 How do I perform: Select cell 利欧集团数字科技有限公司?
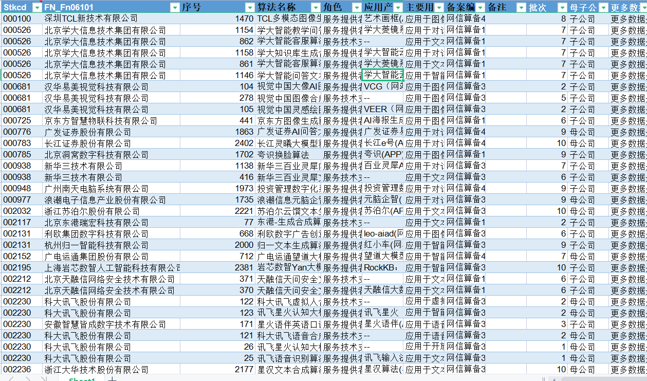click(112, 233)
